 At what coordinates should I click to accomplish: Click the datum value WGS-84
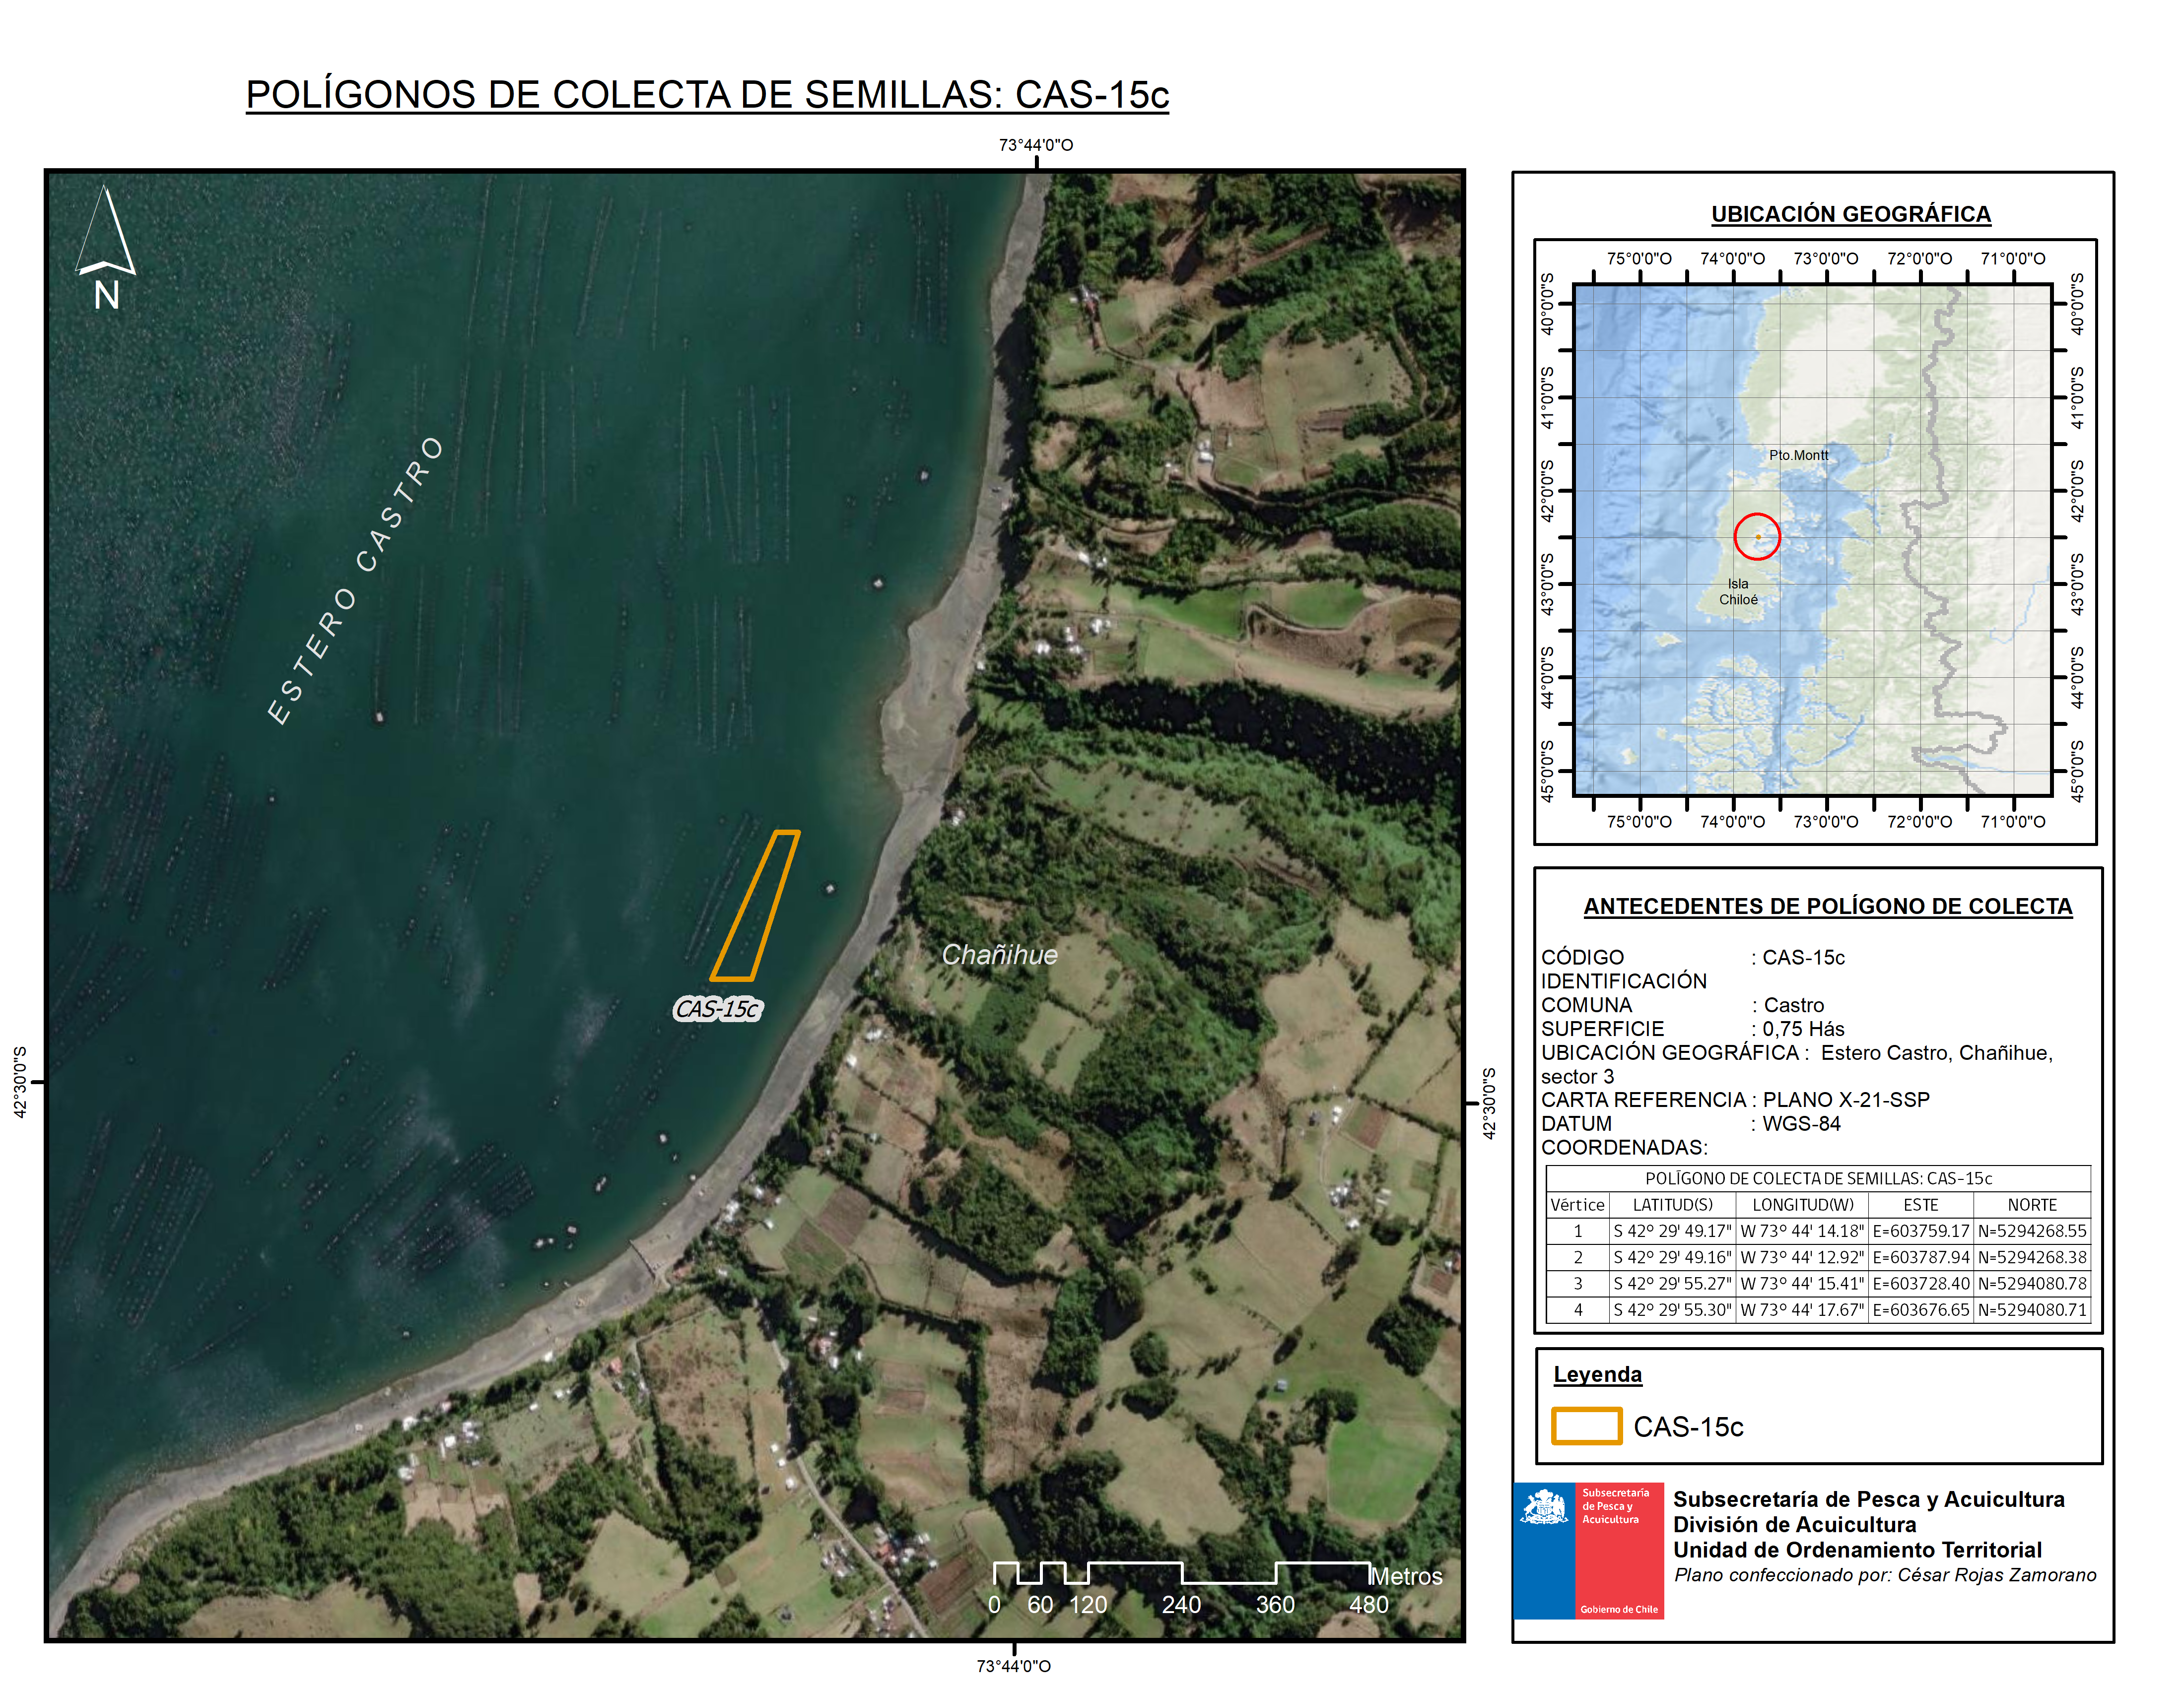coord(1801,1123)
